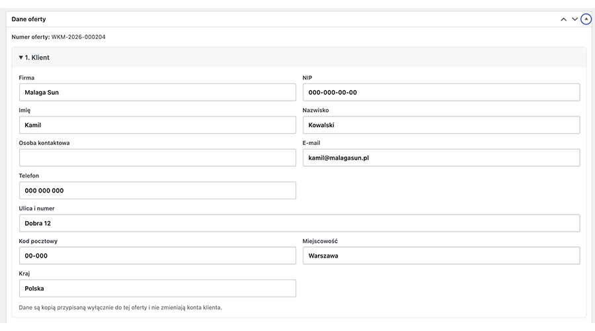Viewport: 595px width, 331px height.
Task: Click the E-mail label
Action: click(x=311, y=143)
